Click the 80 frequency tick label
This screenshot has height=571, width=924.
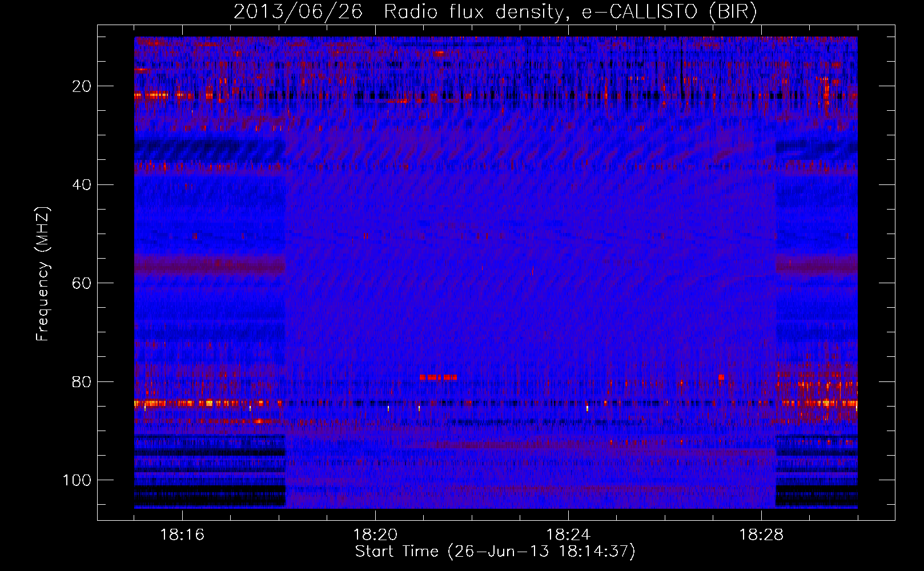[x=82, y=381]
